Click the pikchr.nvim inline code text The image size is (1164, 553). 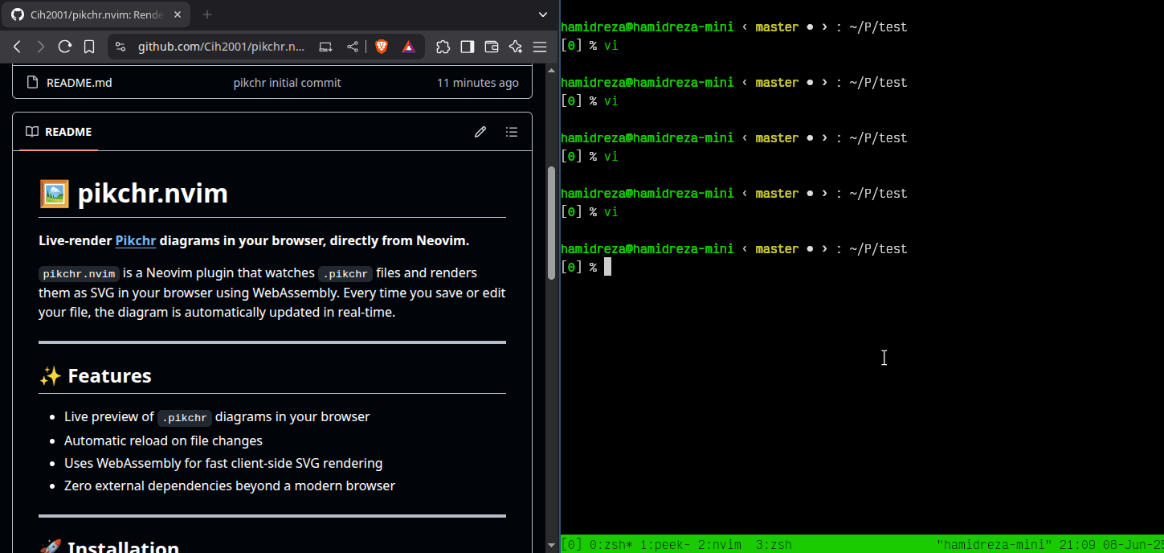coord(80,273)
